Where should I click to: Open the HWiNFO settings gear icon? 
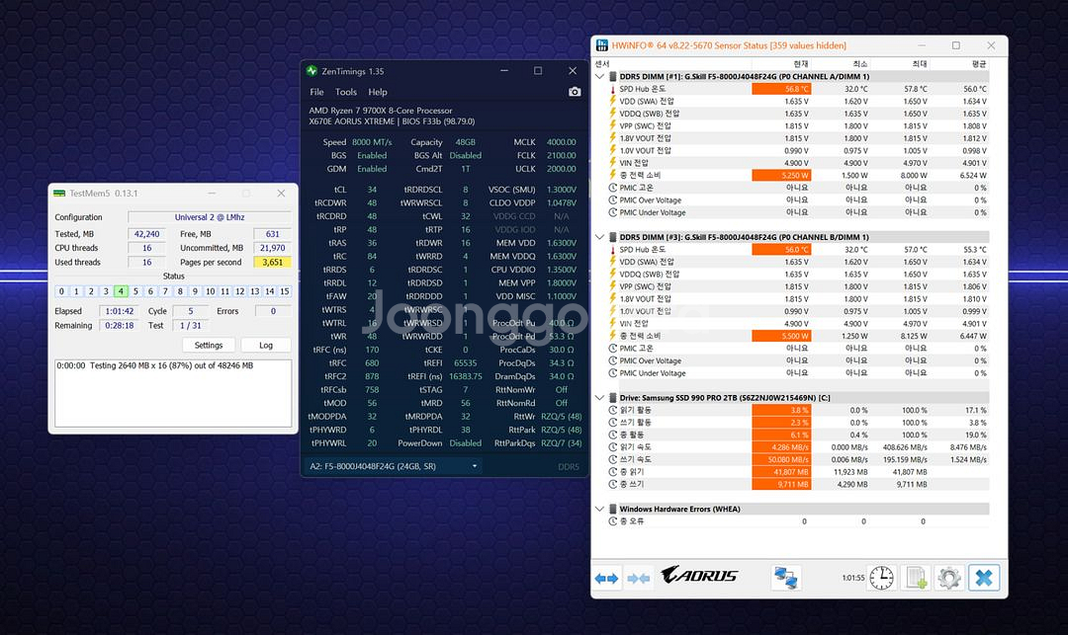949,577
